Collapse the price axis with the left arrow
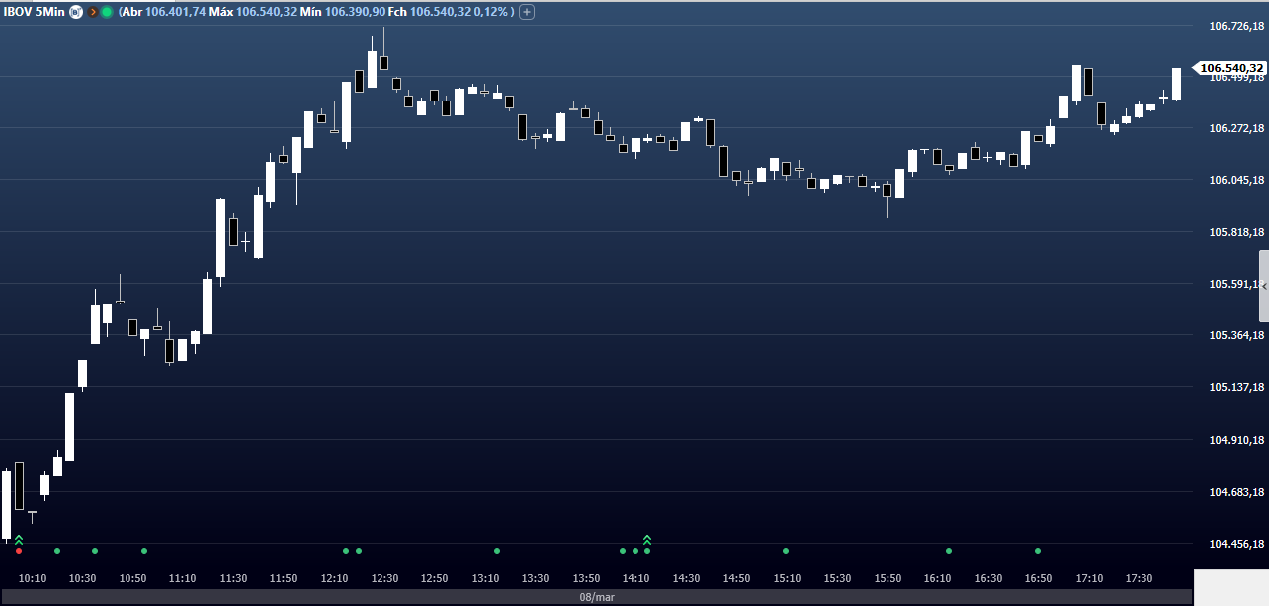The width and height of the screenshot is (1269, 606). (1263, 286)
